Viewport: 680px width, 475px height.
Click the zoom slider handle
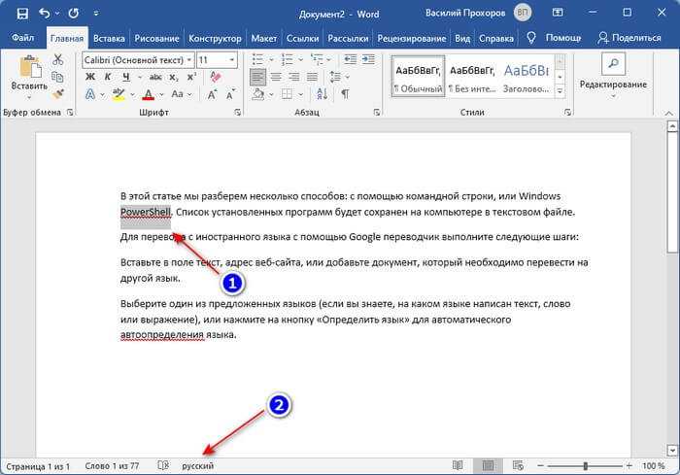pyautogui.click(x=586, y=466)
